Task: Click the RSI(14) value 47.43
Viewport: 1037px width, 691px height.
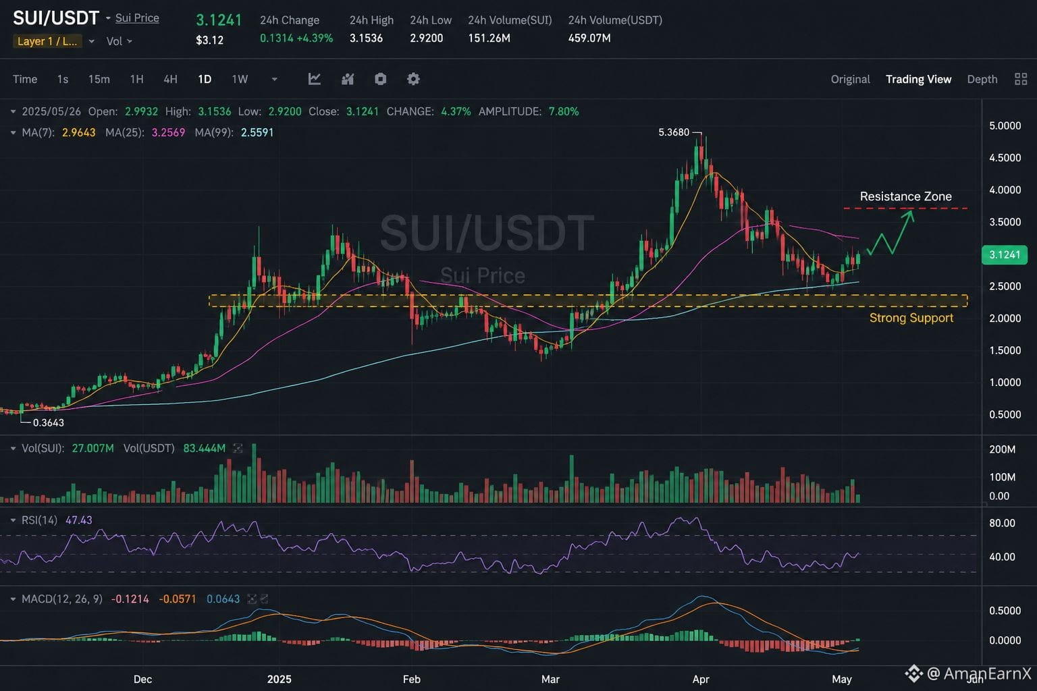Action: point(79,520)
